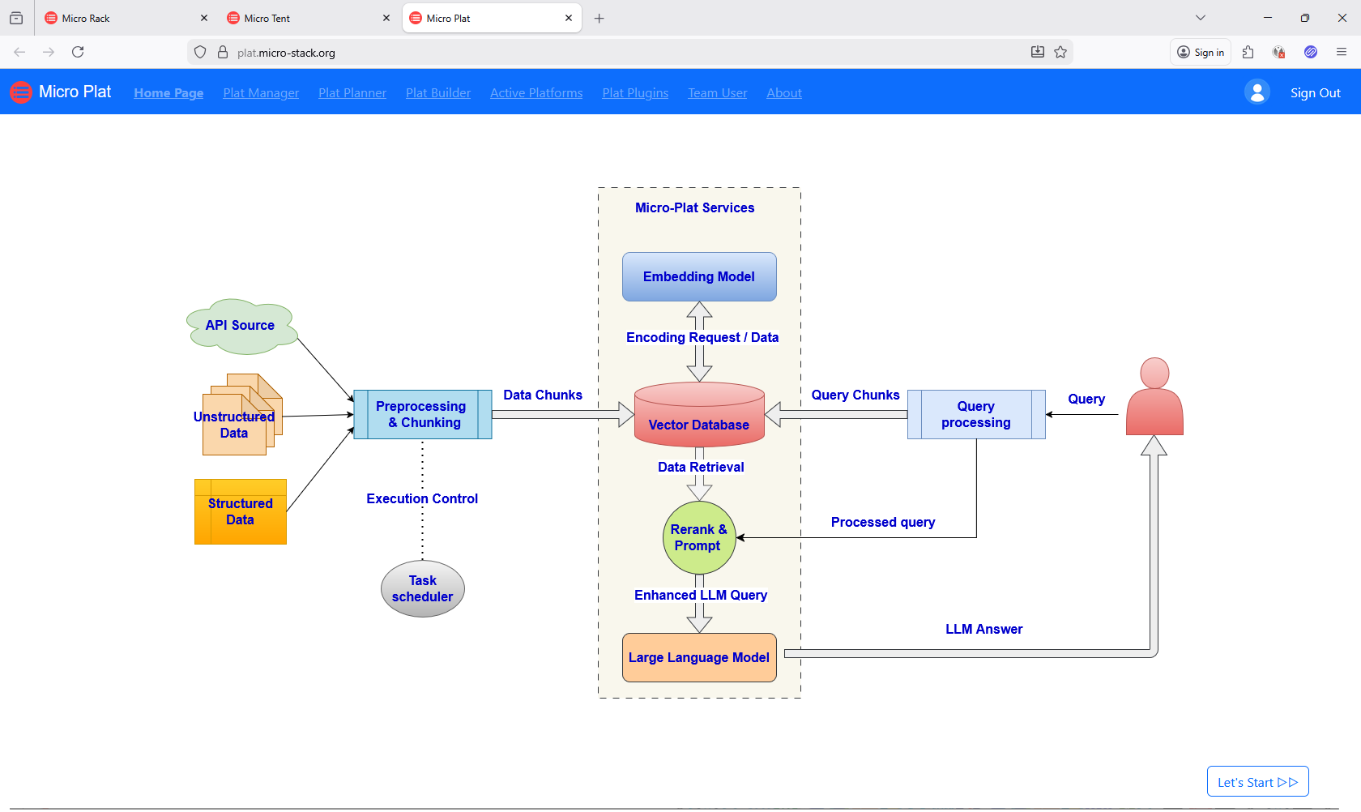1361x812 pixels.
Task: Open Firefox View from the top-left icon
Action: pos(16,18)
